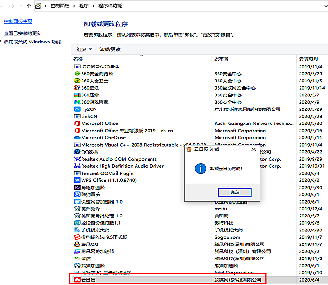
Task: Click the 微信 program icon
Action: point(77,258)
